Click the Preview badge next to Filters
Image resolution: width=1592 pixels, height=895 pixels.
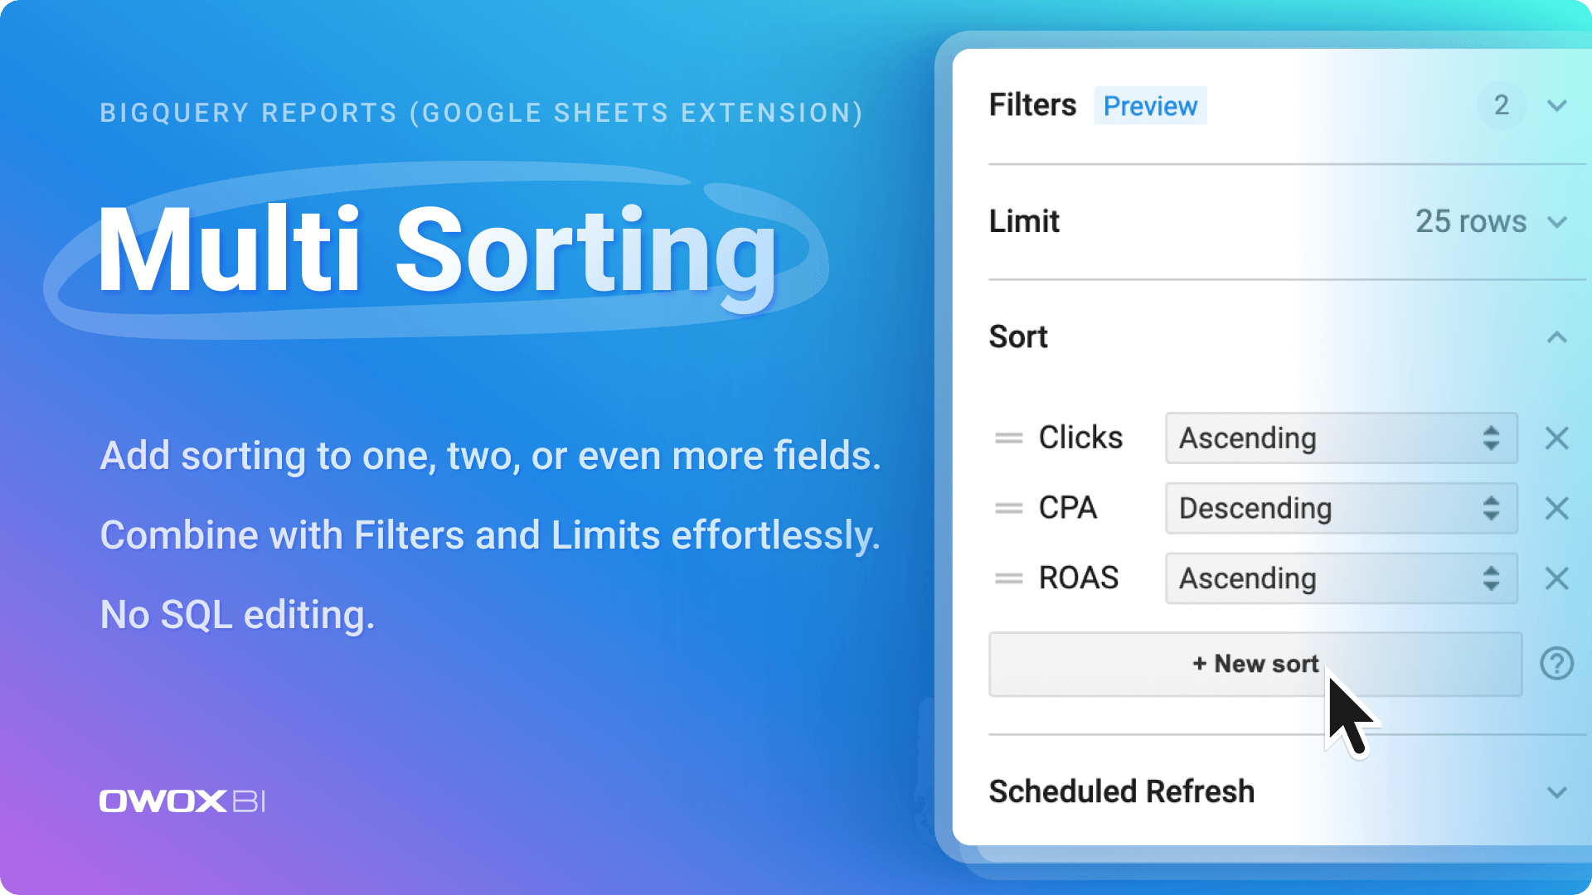[1150, 106]
